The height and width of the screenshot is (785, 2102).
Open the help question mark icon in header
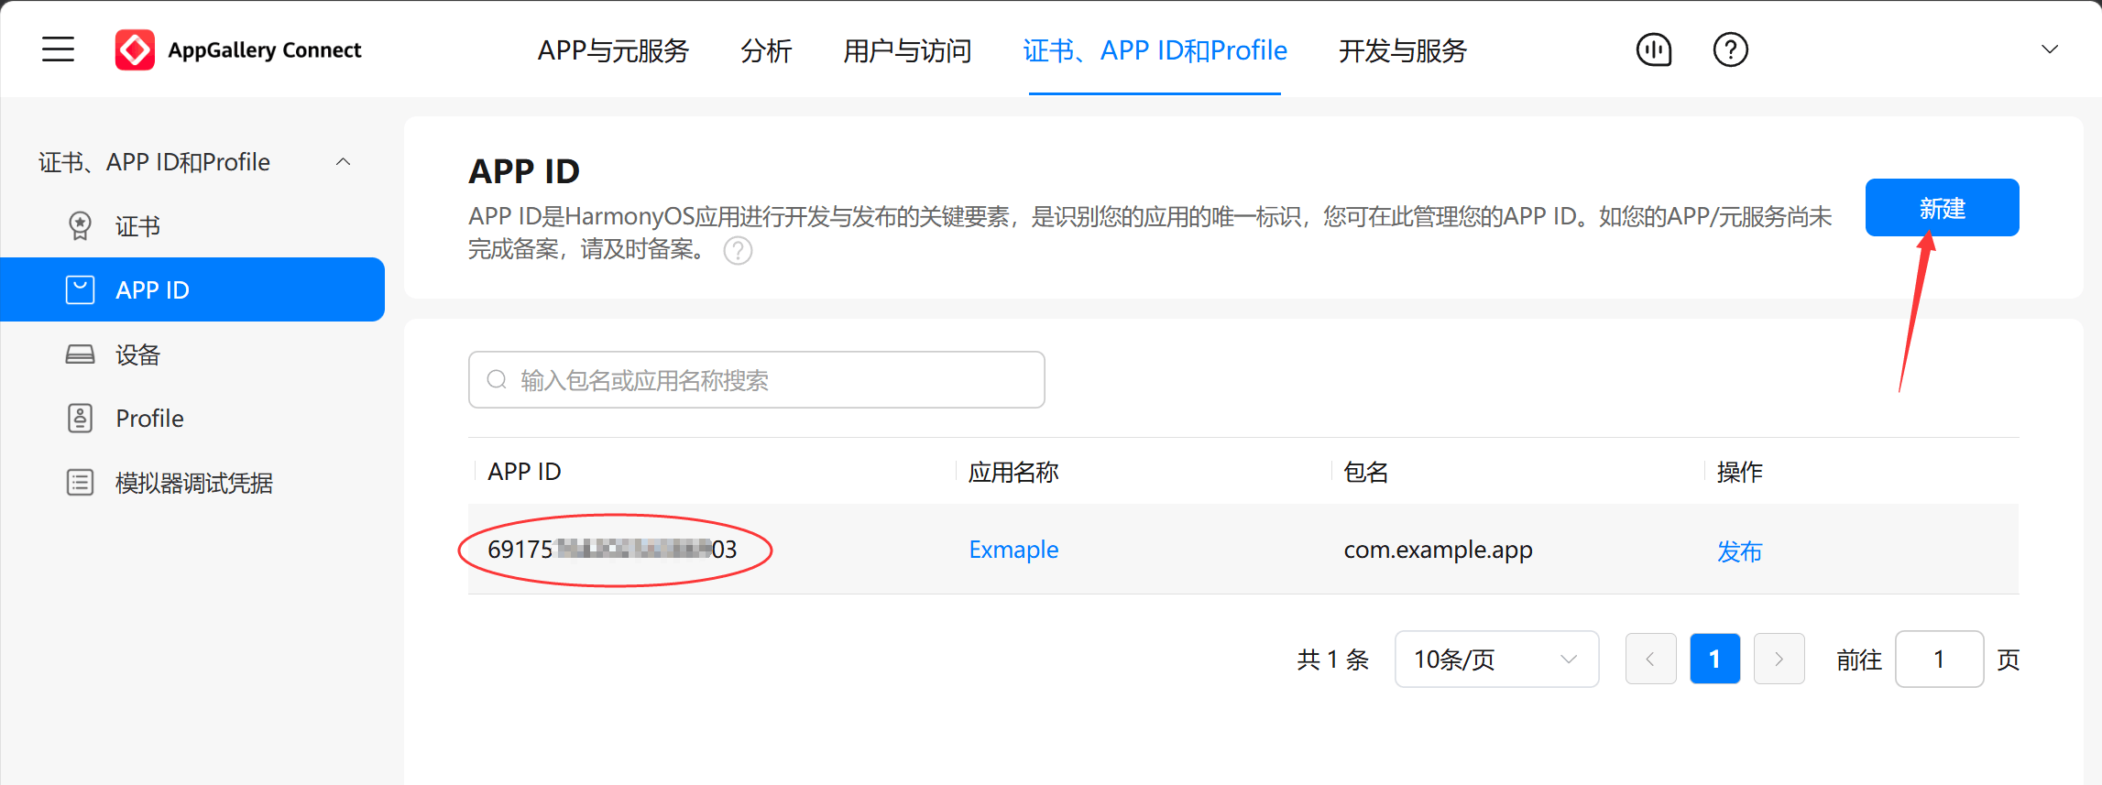pyautogui.click(x=1731, y=49)
